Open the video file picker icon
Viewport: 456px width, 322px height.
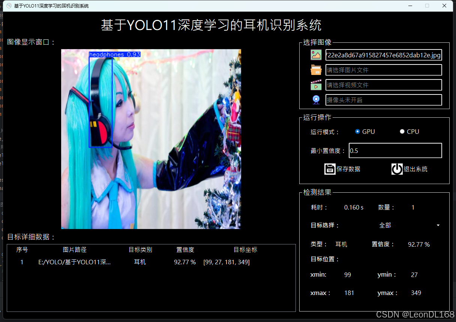(x=316, y=85)
